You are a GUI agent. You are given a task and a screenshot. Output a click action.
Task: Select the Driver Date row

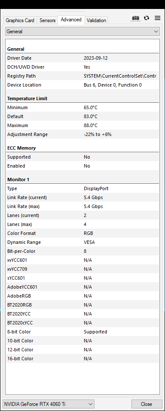coord(82,58)
